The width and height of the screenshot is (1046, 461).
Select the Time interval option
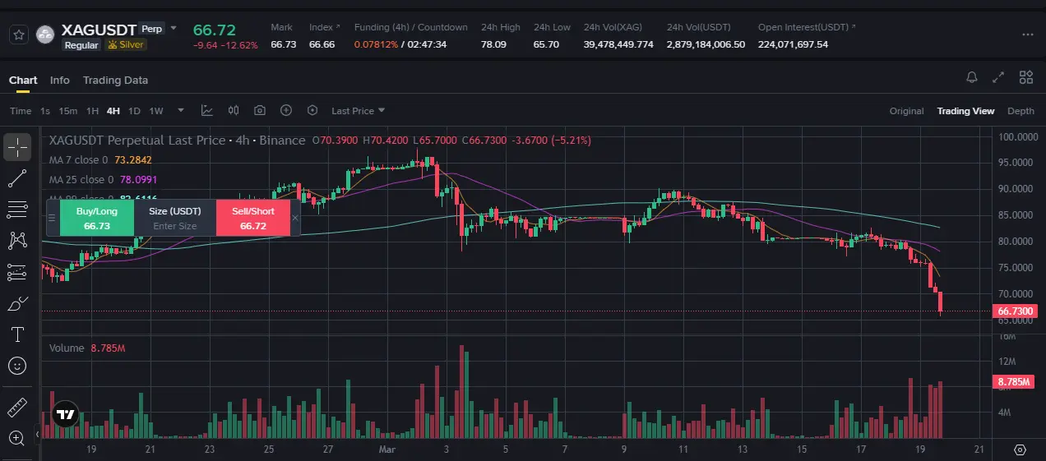point(21,111)
